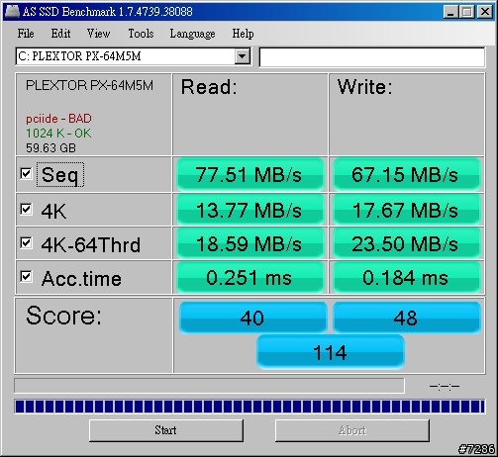Click the Seq read result 77.51 MB/s
This screenshot has width=498, height=457.
pos(250,174)
